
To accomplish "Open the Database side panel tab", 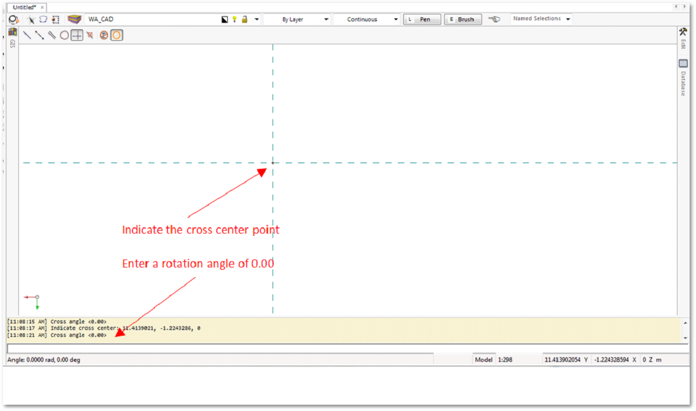I will (x=683, y=84).
